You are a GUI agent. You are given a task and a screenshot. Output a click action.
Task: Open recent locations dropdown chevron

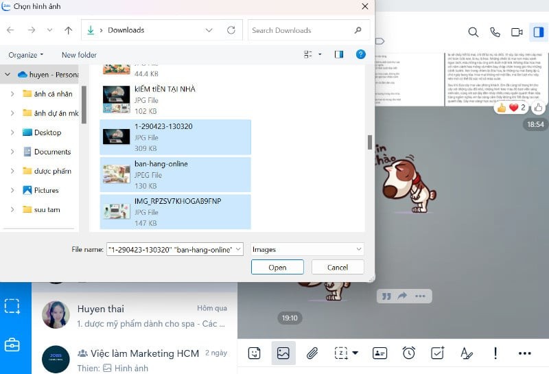[49, 30]
